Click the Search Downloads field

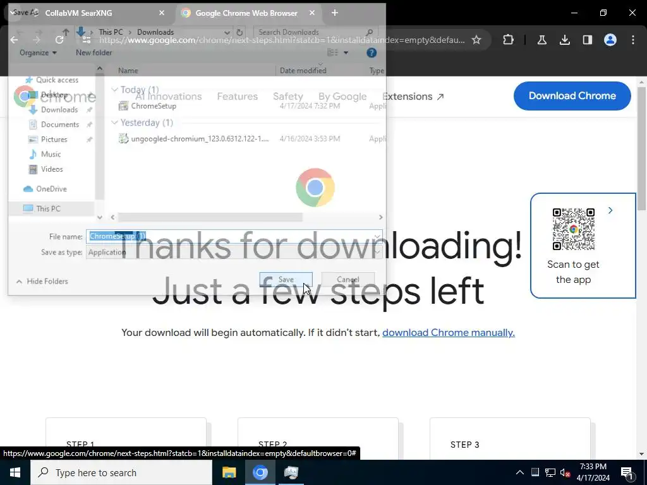316,32
